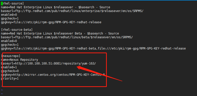Click the ftp.redhat.com enterprise SRPMS baseurl
Screen dimensions: 197x96
point(80,11)
